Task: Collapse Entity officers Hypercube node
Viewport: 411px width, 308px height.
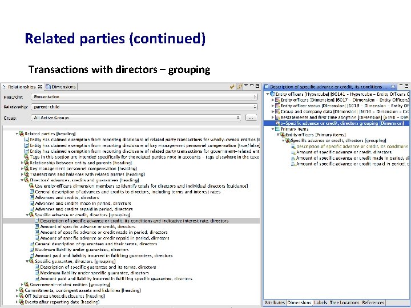Action: [x=268, y=94]
